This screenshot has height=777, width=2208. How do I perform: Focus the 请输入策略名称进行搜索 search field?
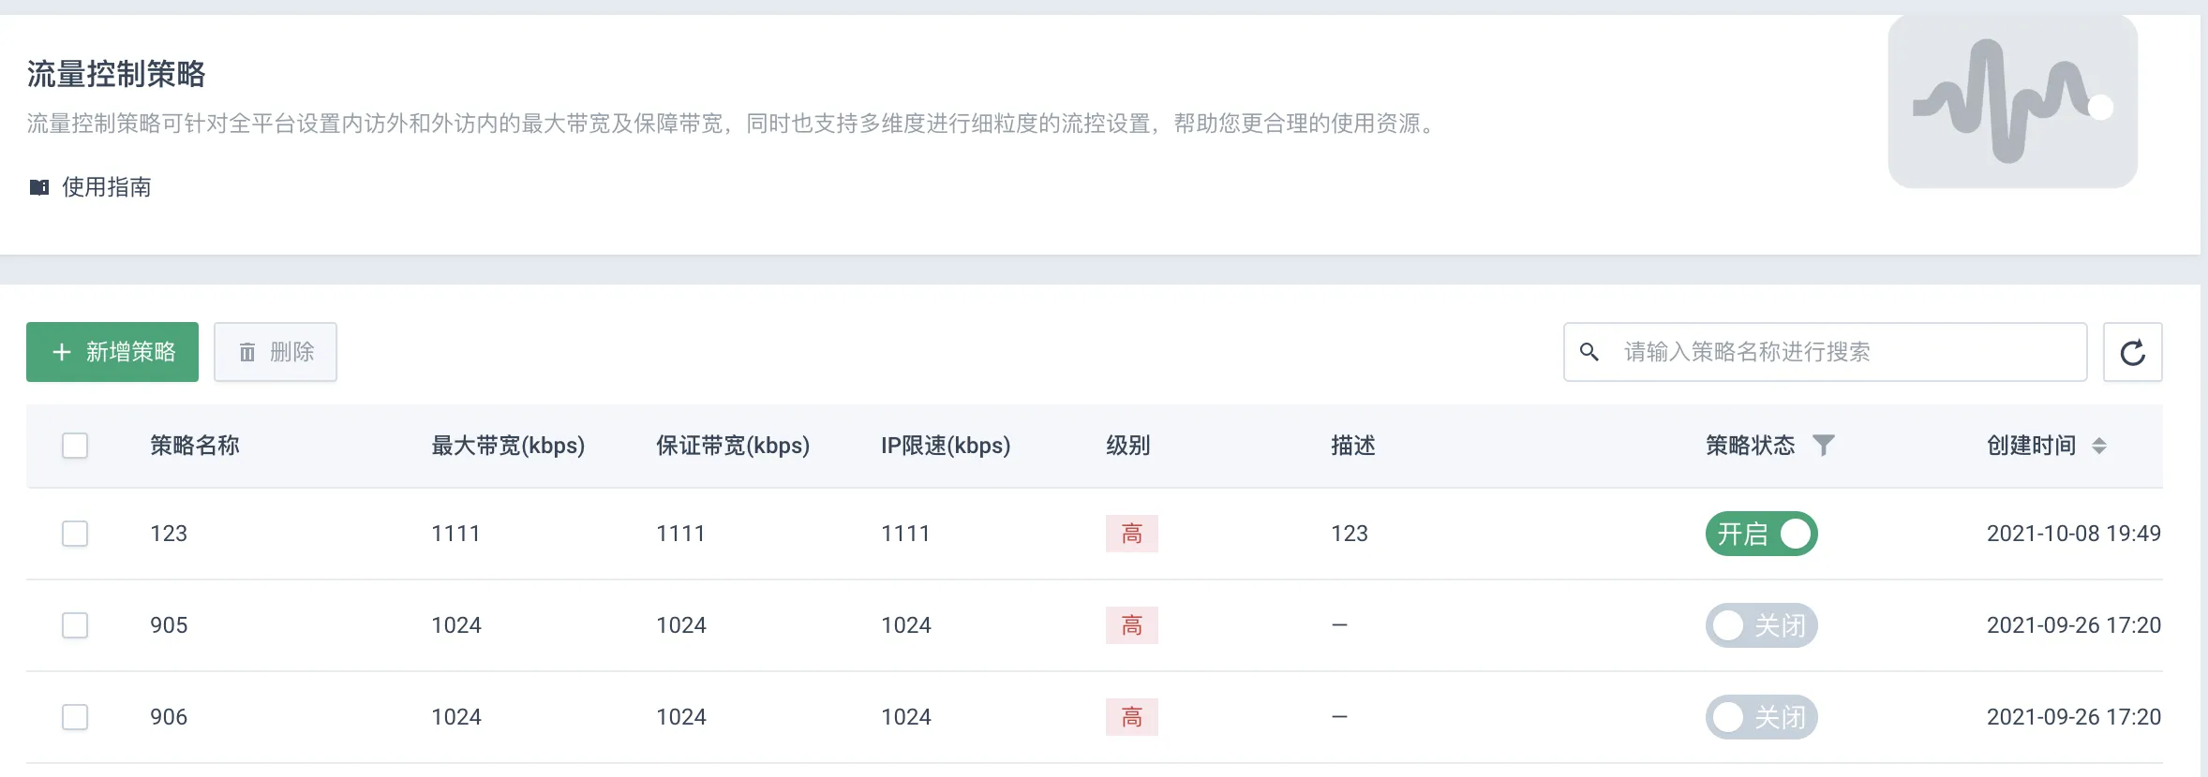[x=1825, y=352]
